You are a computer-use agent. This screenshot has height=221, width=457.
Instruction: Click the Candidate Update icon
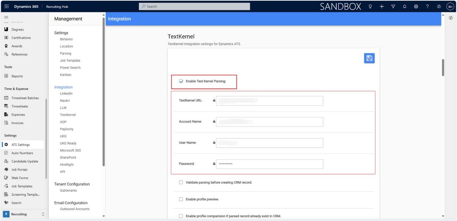(x=6, y=161)
